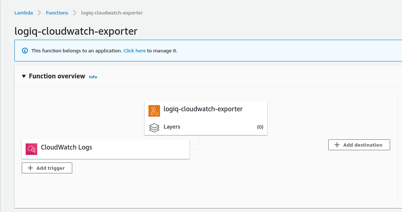Open the Function overview Info link
This screenshot has height=212, width=402.
93,77
